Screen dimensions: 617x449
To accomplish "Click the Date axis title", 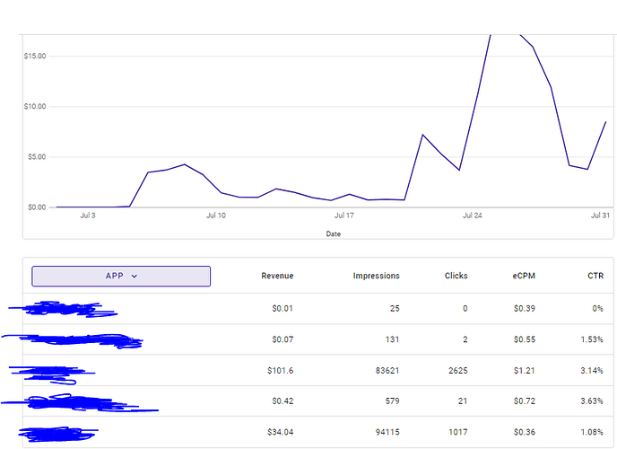I will [334, 234].
